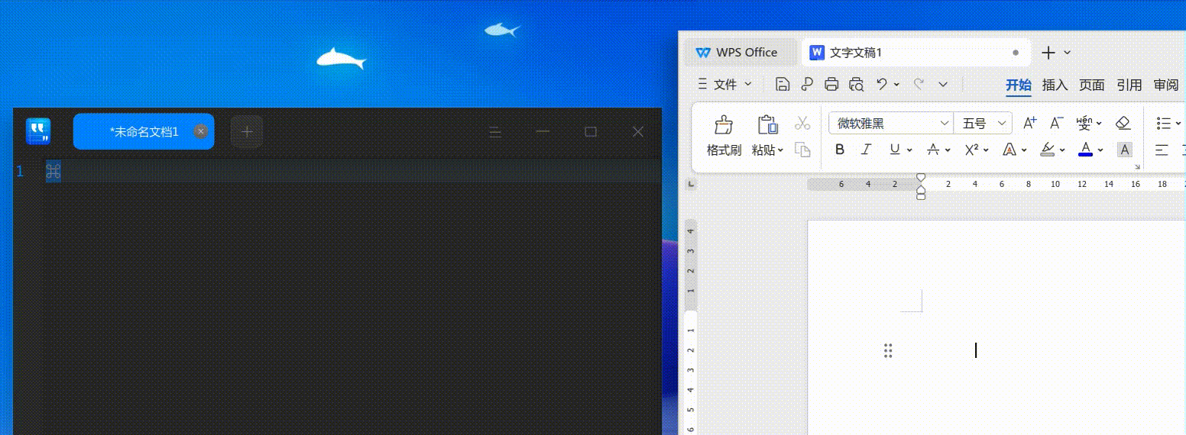Image resolution: width=1186 pixels, height=435 pixels.
Task: Click the unsaved dot on 文字文稿1 tab
Action: click(1015, 53)
